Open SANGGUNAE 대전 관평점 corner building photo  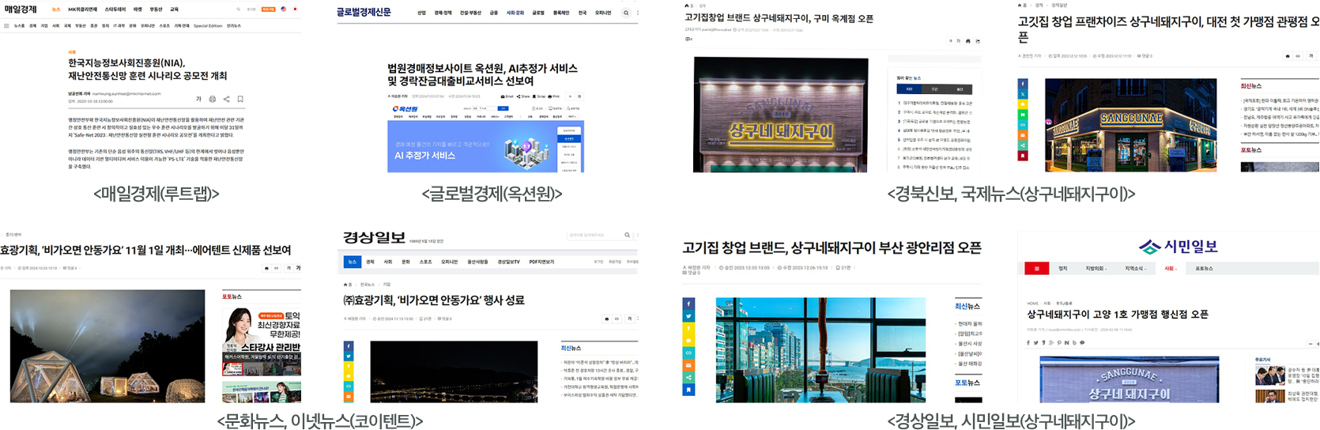1131,125
